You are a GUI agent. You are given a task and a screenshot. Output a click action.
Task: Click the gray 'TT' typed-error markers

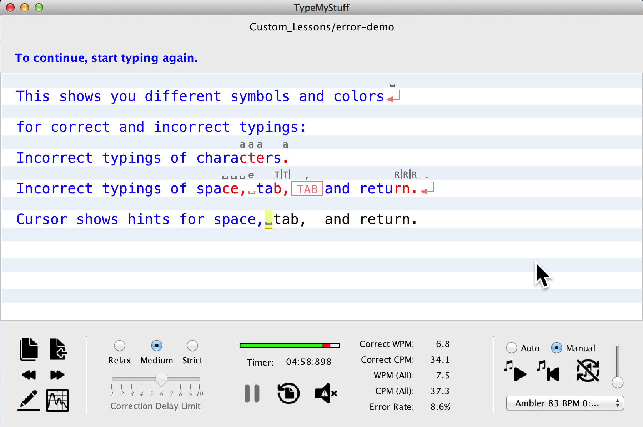point(281,174)
